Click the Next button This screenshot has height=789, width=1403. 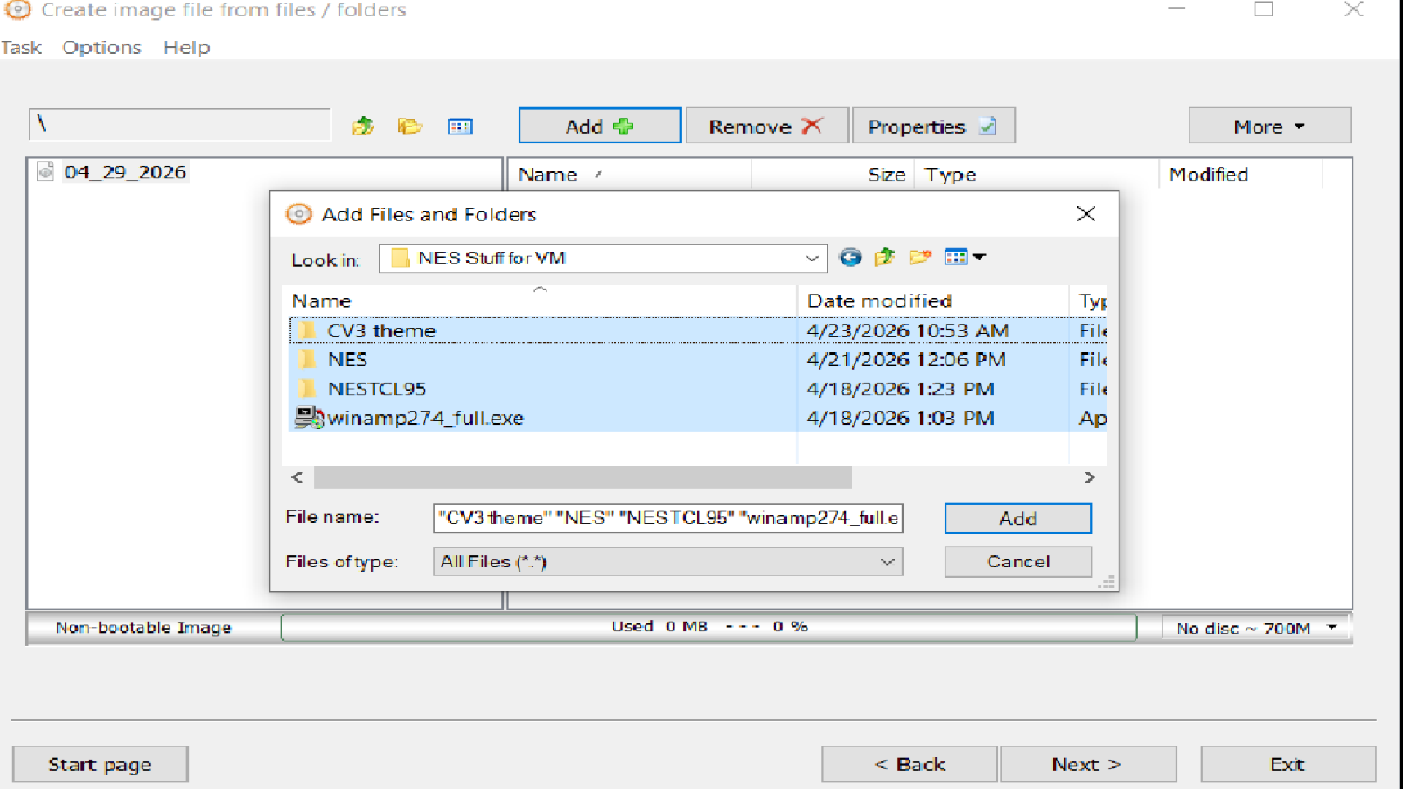[1088, 764]
